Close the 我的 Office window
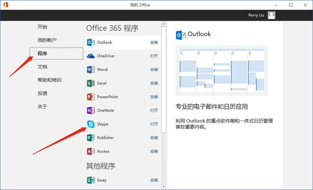This screenshot has width=313, height=190. pos(305,5)
